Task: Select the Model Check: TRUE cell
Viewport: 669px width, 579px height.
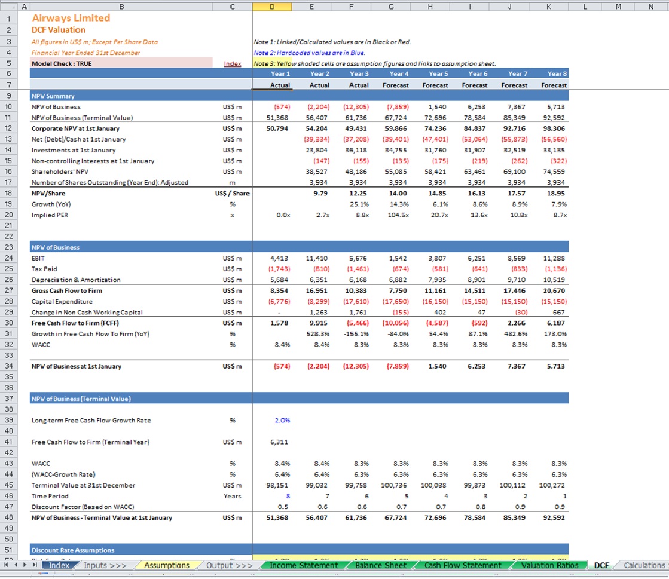Action: [x=121, y=63]
